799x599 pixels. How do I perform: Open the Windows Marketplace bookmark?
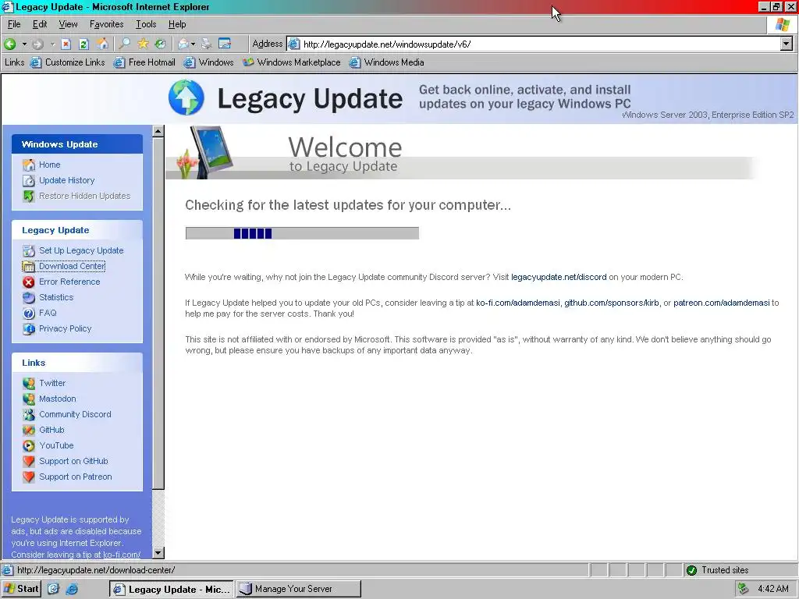[x=292, y=62]
